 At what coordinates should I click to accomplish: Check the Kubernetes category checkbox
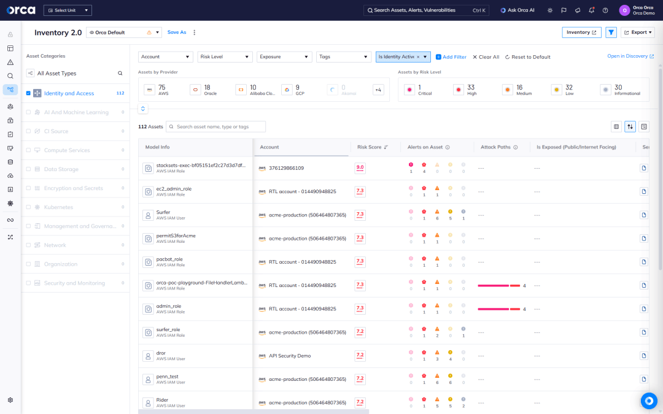(x=28, y=207)
